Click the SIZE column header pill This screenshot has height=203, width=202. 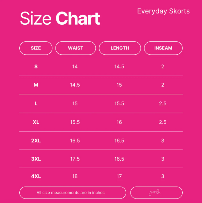[x=36, y=48]
